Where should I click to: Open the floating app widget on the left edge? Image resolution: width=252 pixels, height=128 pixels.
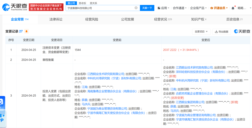tap(3, 112)
